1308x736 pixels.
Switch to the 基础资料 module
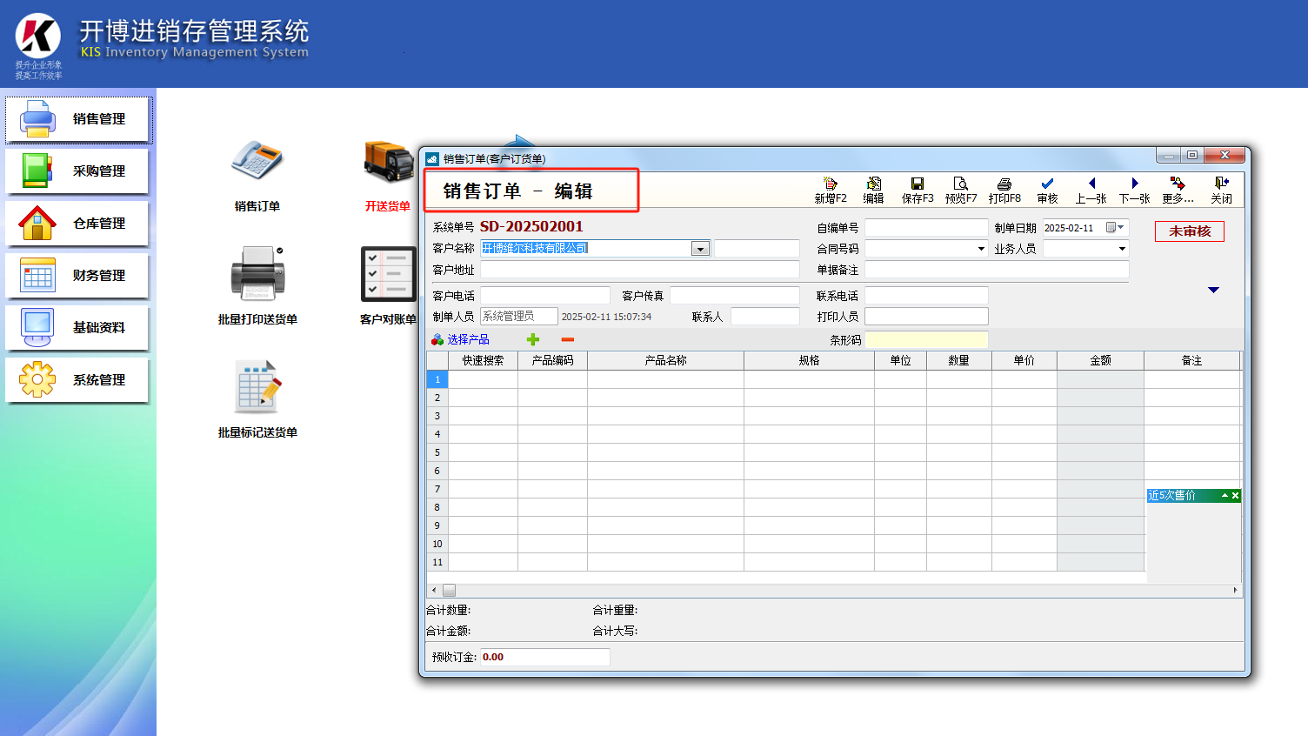[78, 328]
